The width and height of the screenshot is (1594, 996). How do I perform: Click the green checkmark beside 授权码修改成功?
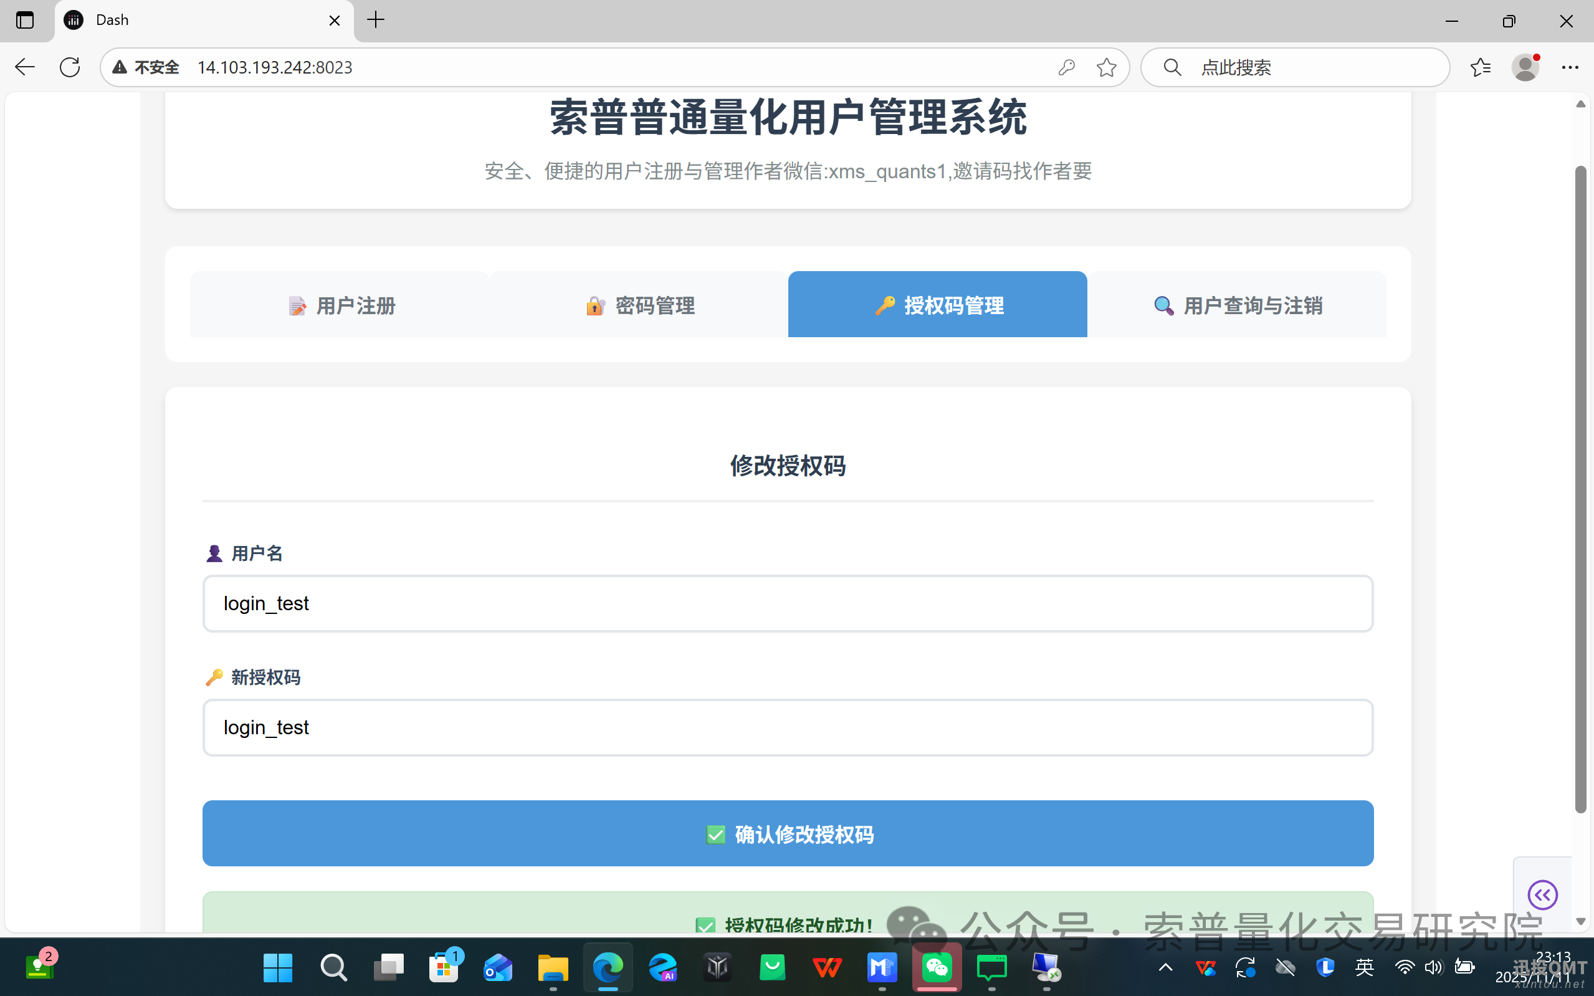[x=705, y=926]
